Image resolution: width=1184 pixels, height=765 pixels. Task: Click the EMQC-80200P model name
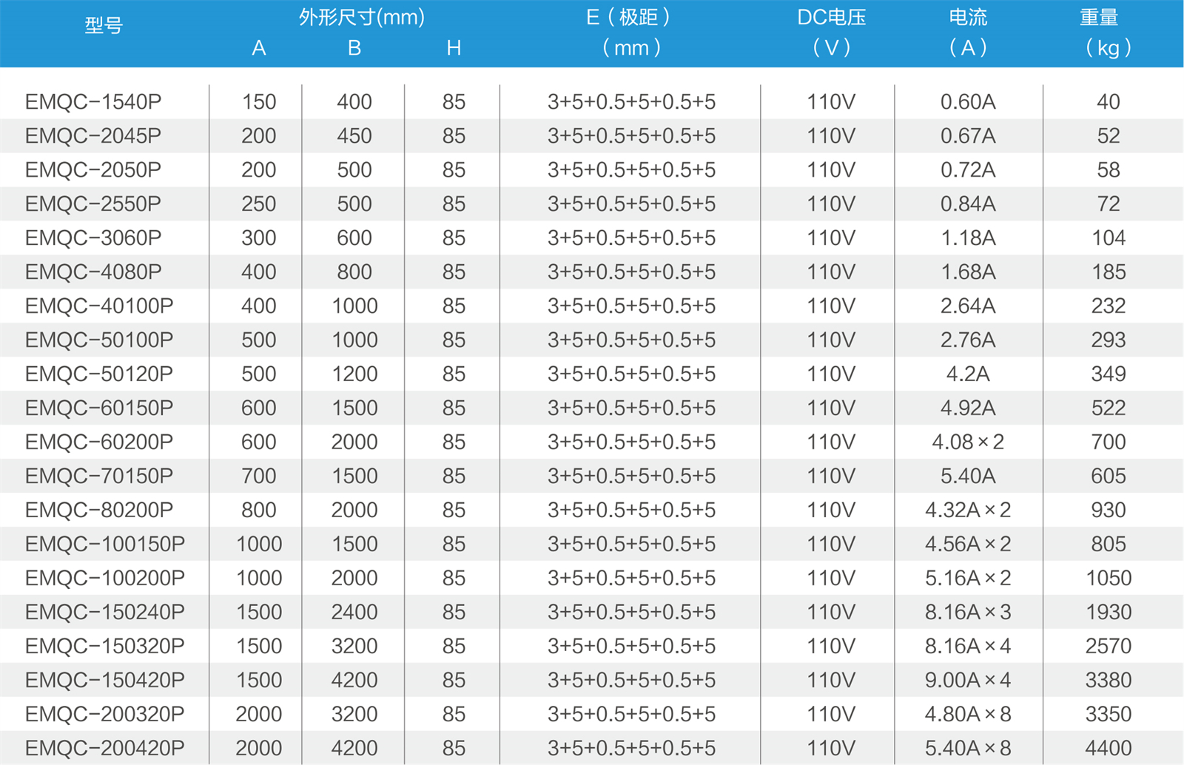[x=99, y=510]
